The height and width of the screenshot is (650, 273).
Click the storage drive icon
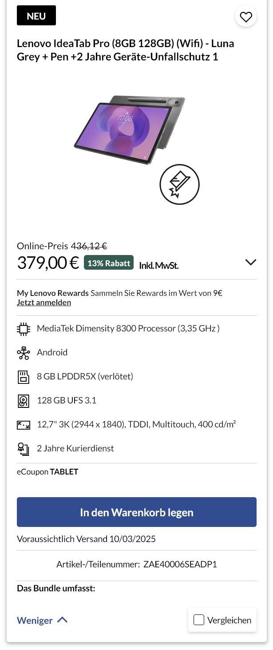click(x=23, y=401)
